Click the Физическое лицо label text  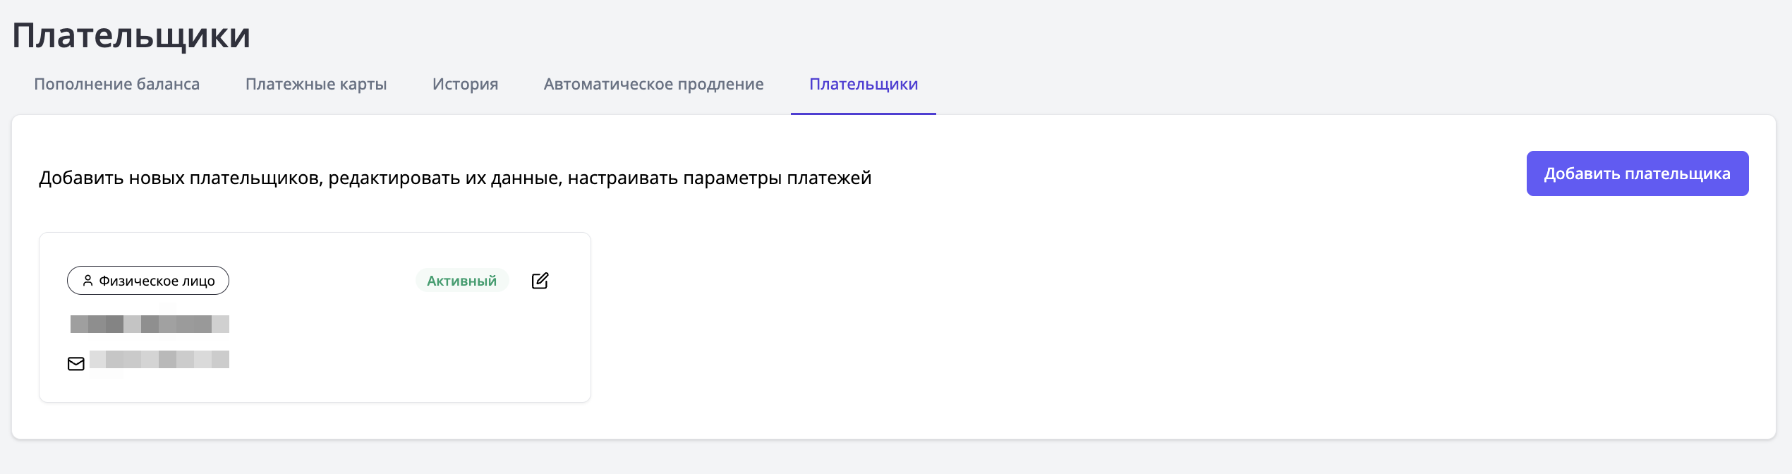click(157, 281)
